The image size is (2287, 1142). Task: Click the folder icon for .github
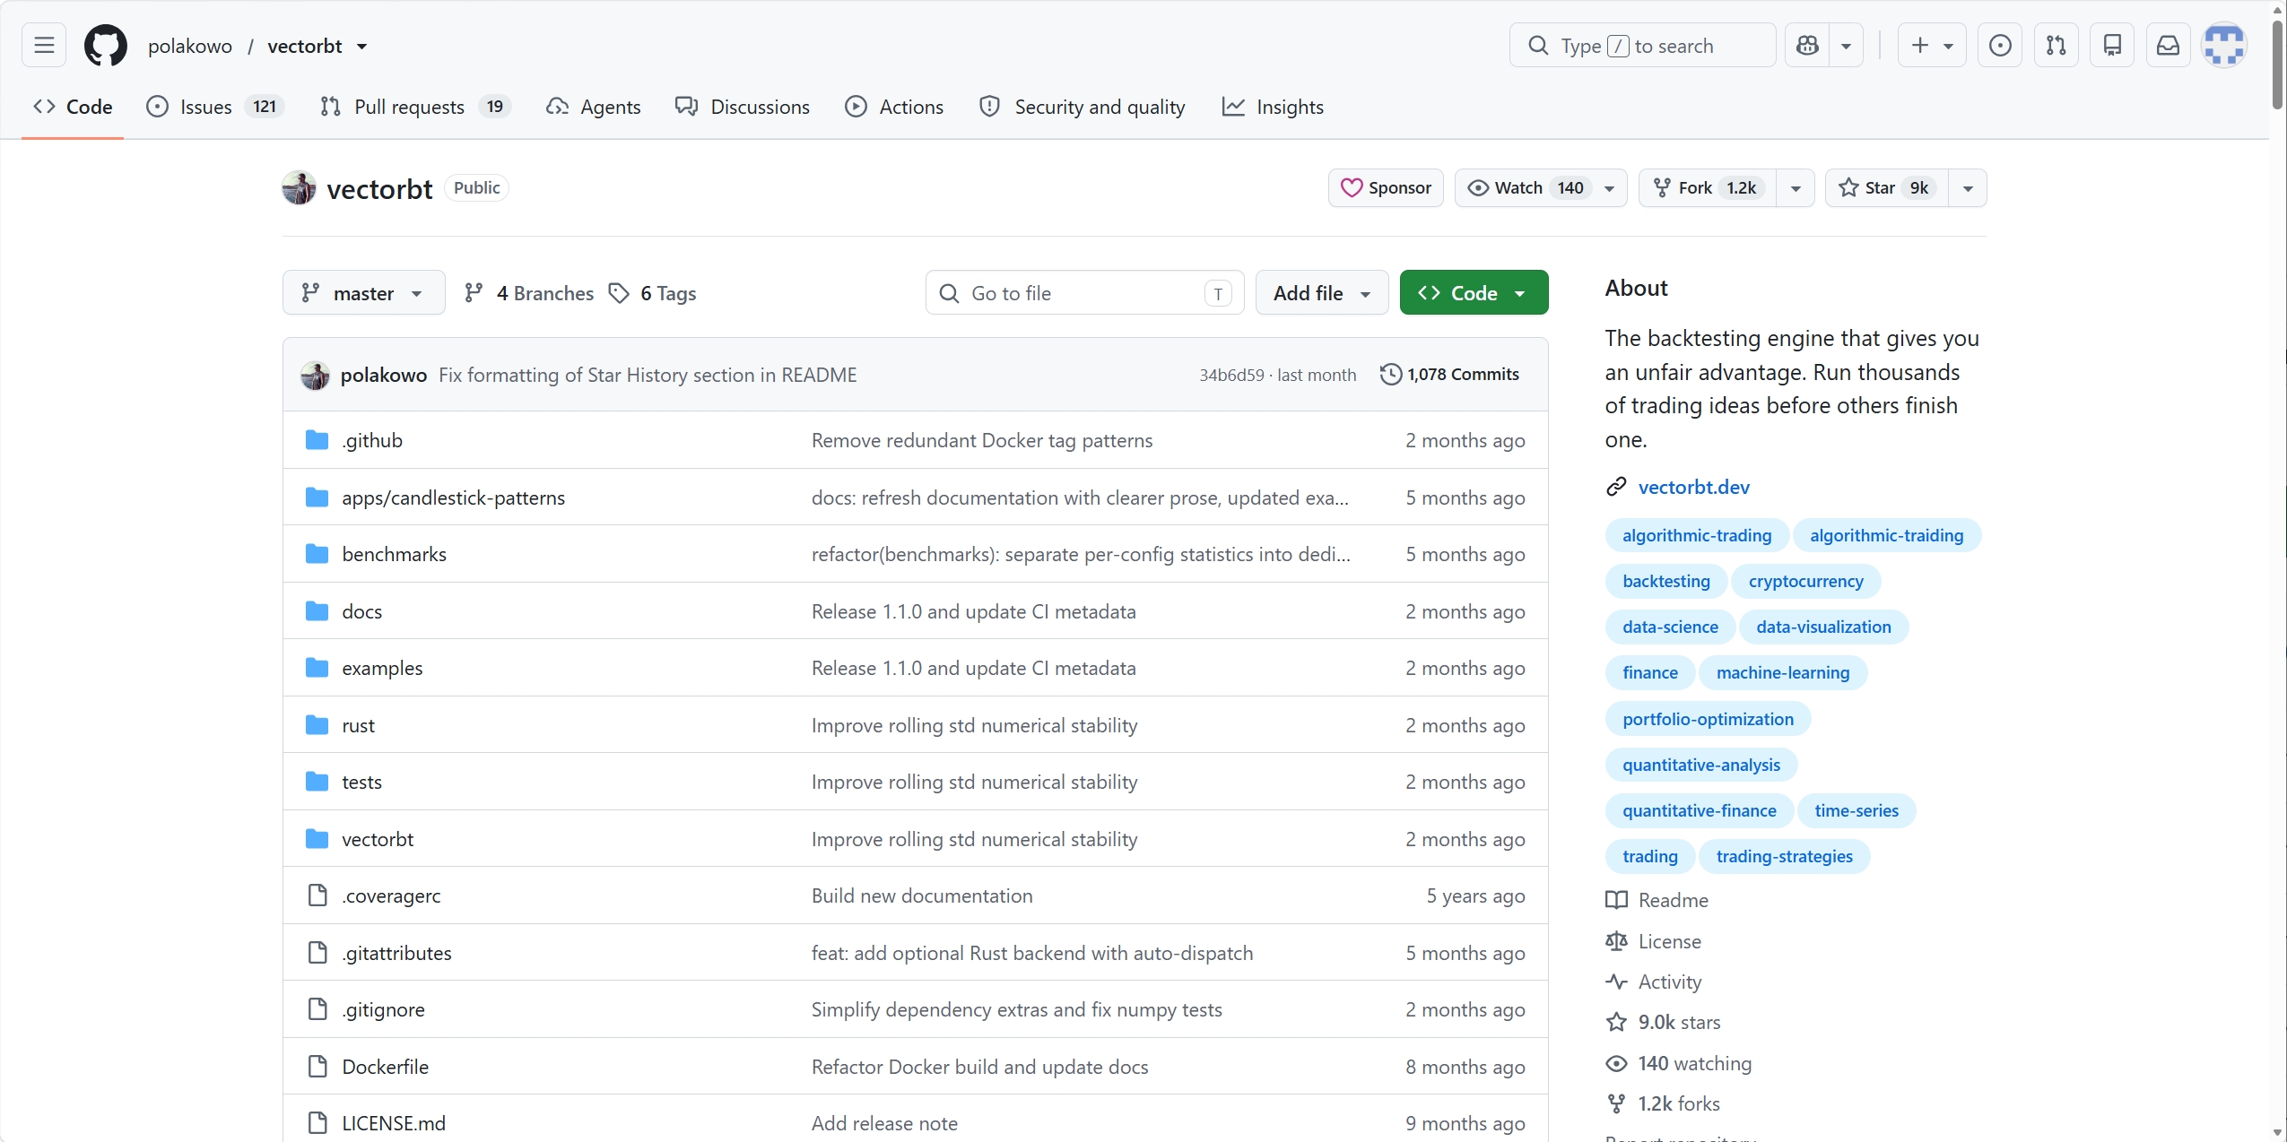point(317,440)
